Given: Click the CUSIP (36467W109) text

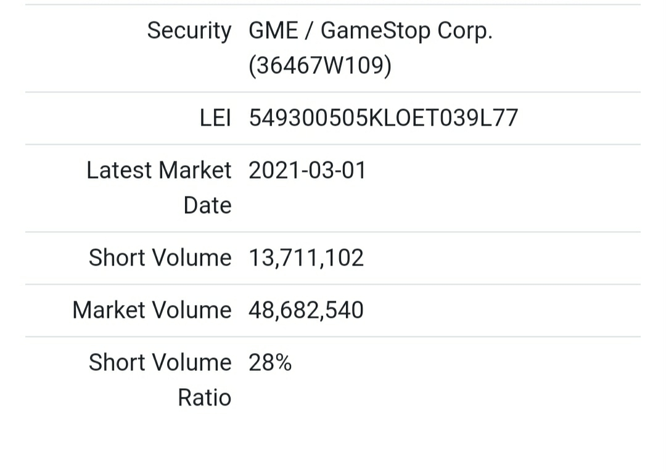Looking at the screenshot, I should pyautogui.click(x=320, y=66).
